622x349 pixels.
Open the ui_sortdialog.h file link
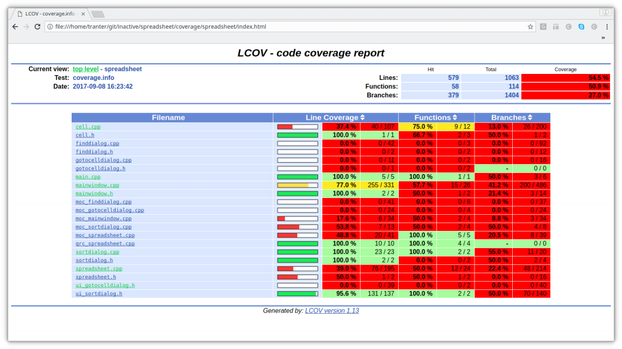98,294
